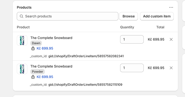
Task: Remove the Powder snowboard line item
Action: [171, 68]
